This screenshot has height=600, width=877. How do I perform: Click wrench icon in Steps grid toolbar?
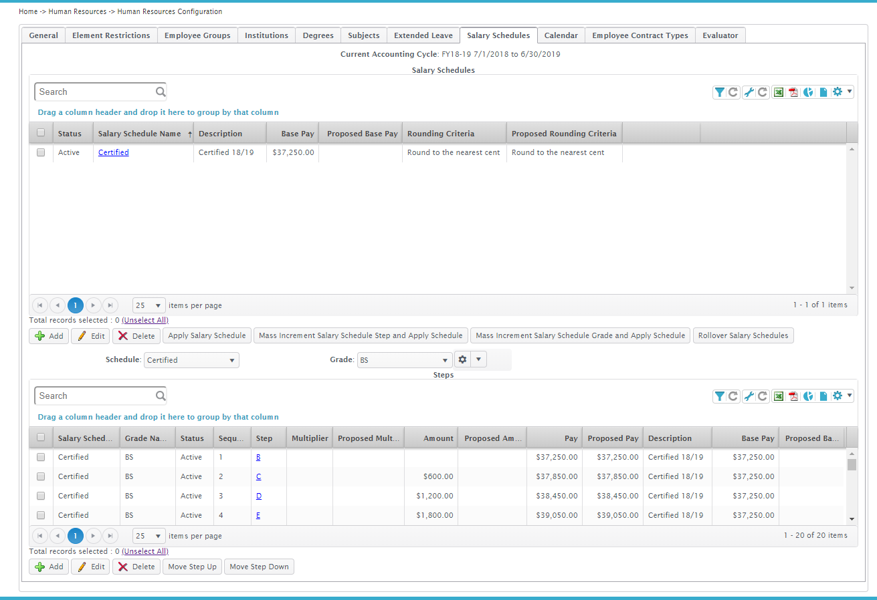click(x=749, y=396)
